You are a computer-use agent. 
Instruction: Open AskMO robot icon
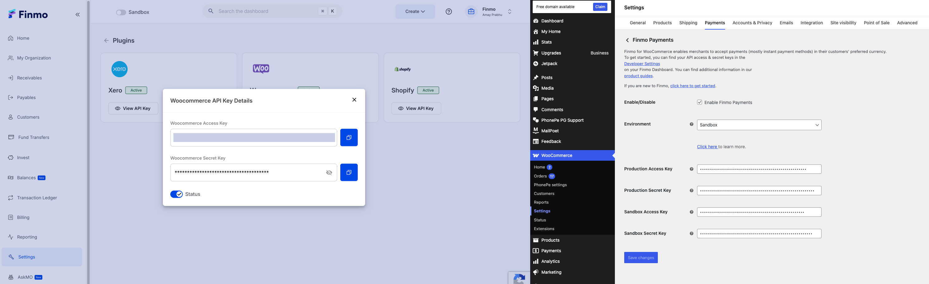coord(11,277)
